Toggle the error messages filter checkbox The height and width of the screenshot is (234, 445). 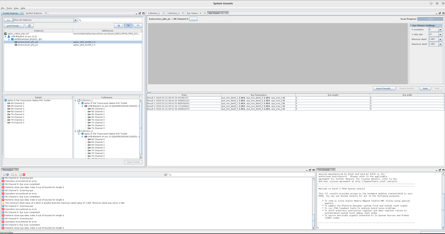20,175
